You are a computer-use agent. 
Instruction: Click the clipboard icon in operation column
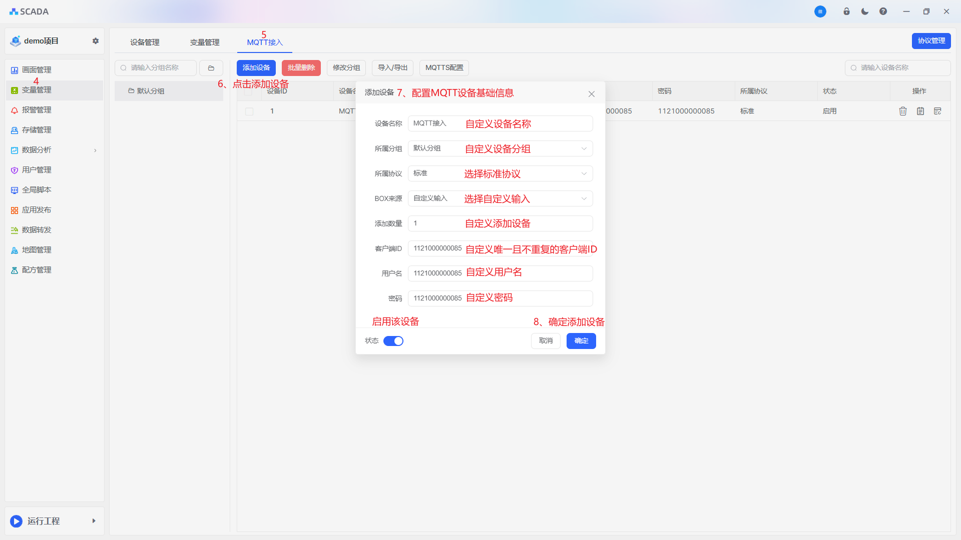point(920,111)
